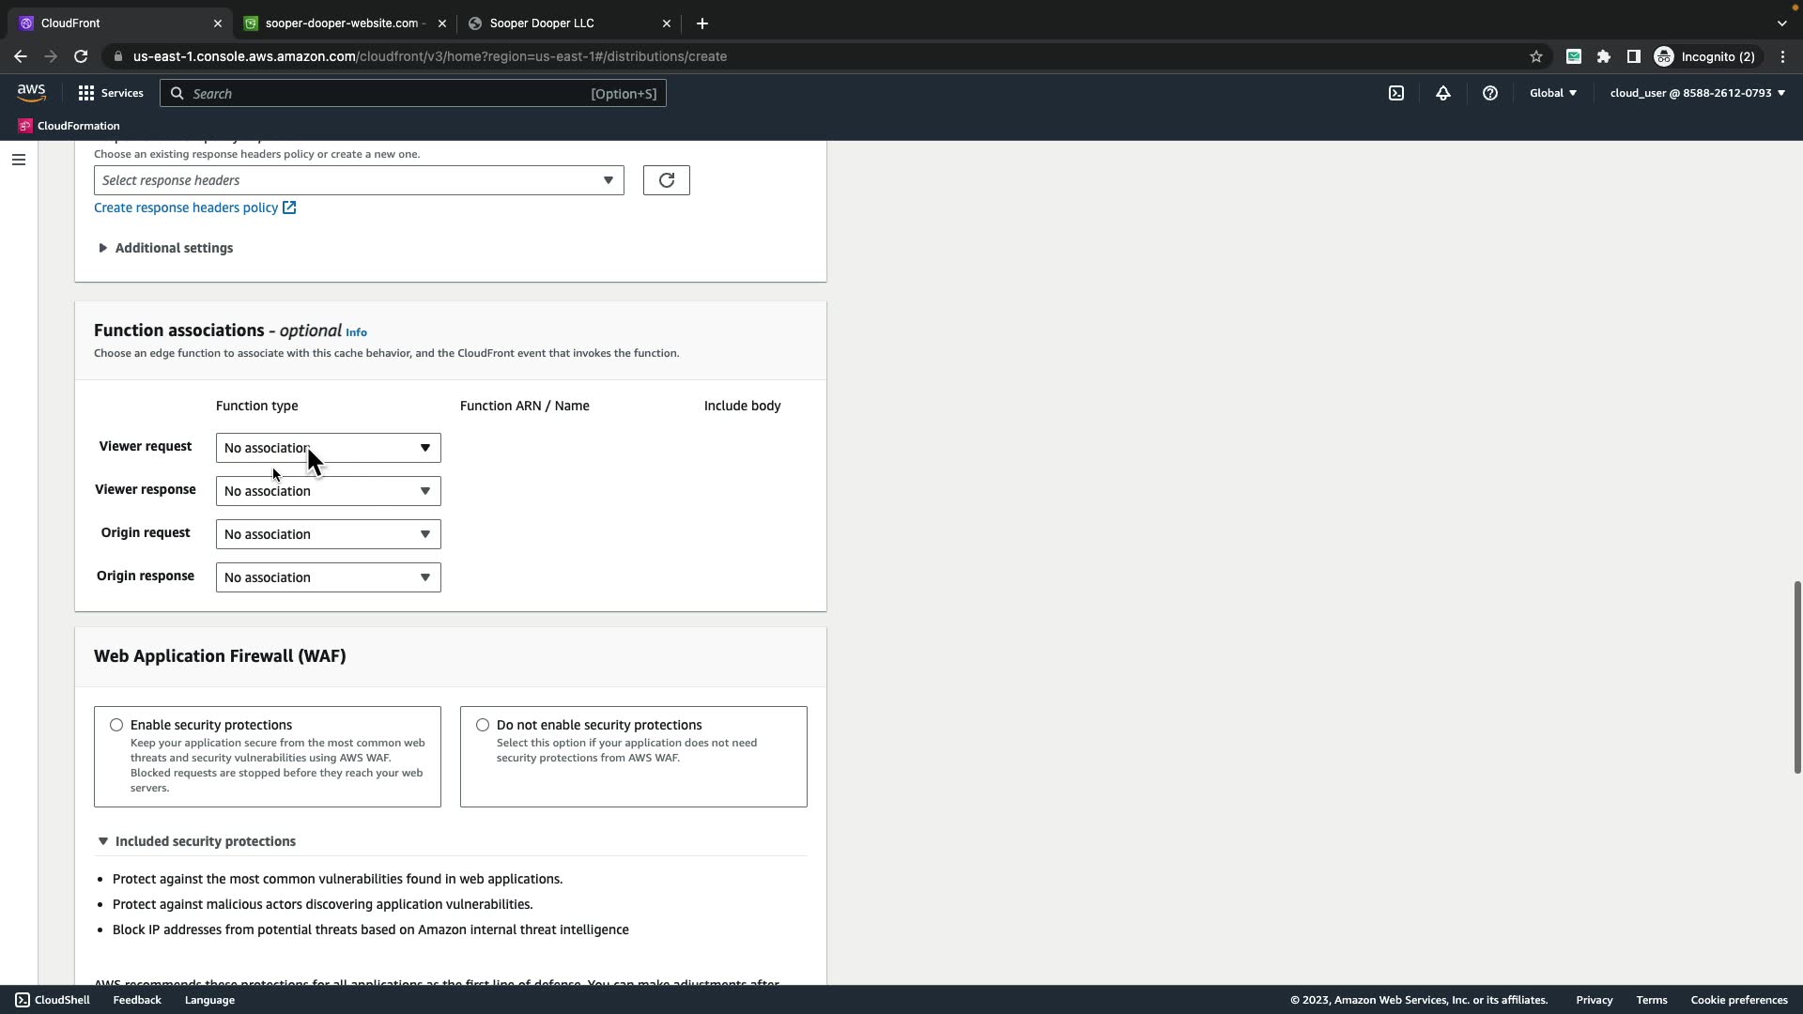Viewport: 1803px width, 1014px height.
Task: Select Enable security protections radio
Action: pos(116,725)
